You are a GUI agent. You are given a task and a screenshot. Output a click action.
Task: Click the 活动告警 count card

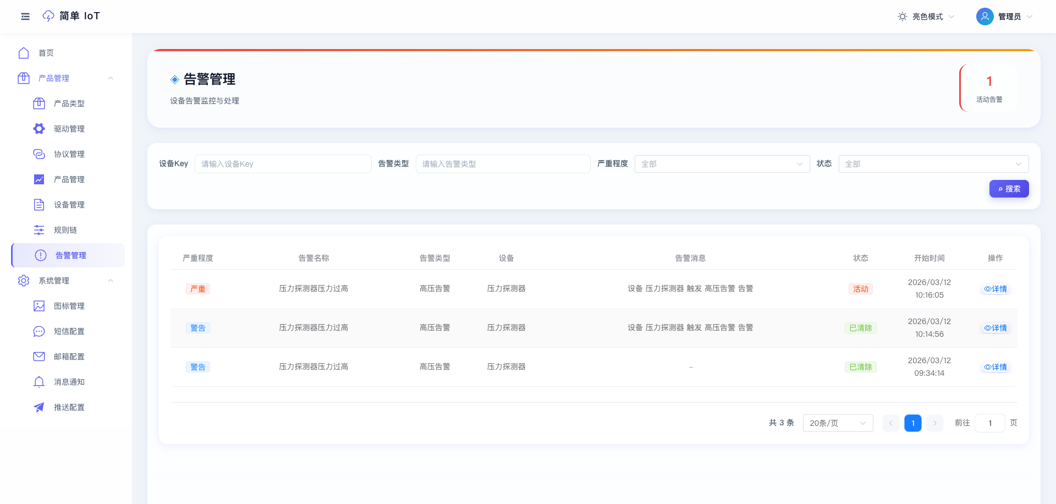[x=989, y=88]
